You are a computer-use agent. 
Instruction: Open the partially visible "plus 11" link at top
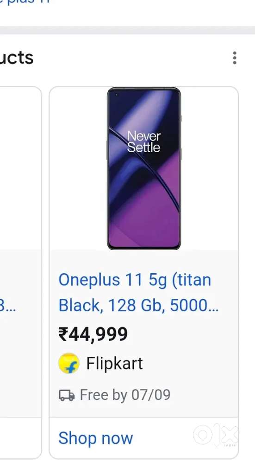coord(25,2)
